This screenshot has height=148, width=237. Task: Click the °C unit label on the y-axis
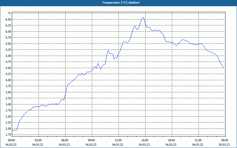point(9,13)
